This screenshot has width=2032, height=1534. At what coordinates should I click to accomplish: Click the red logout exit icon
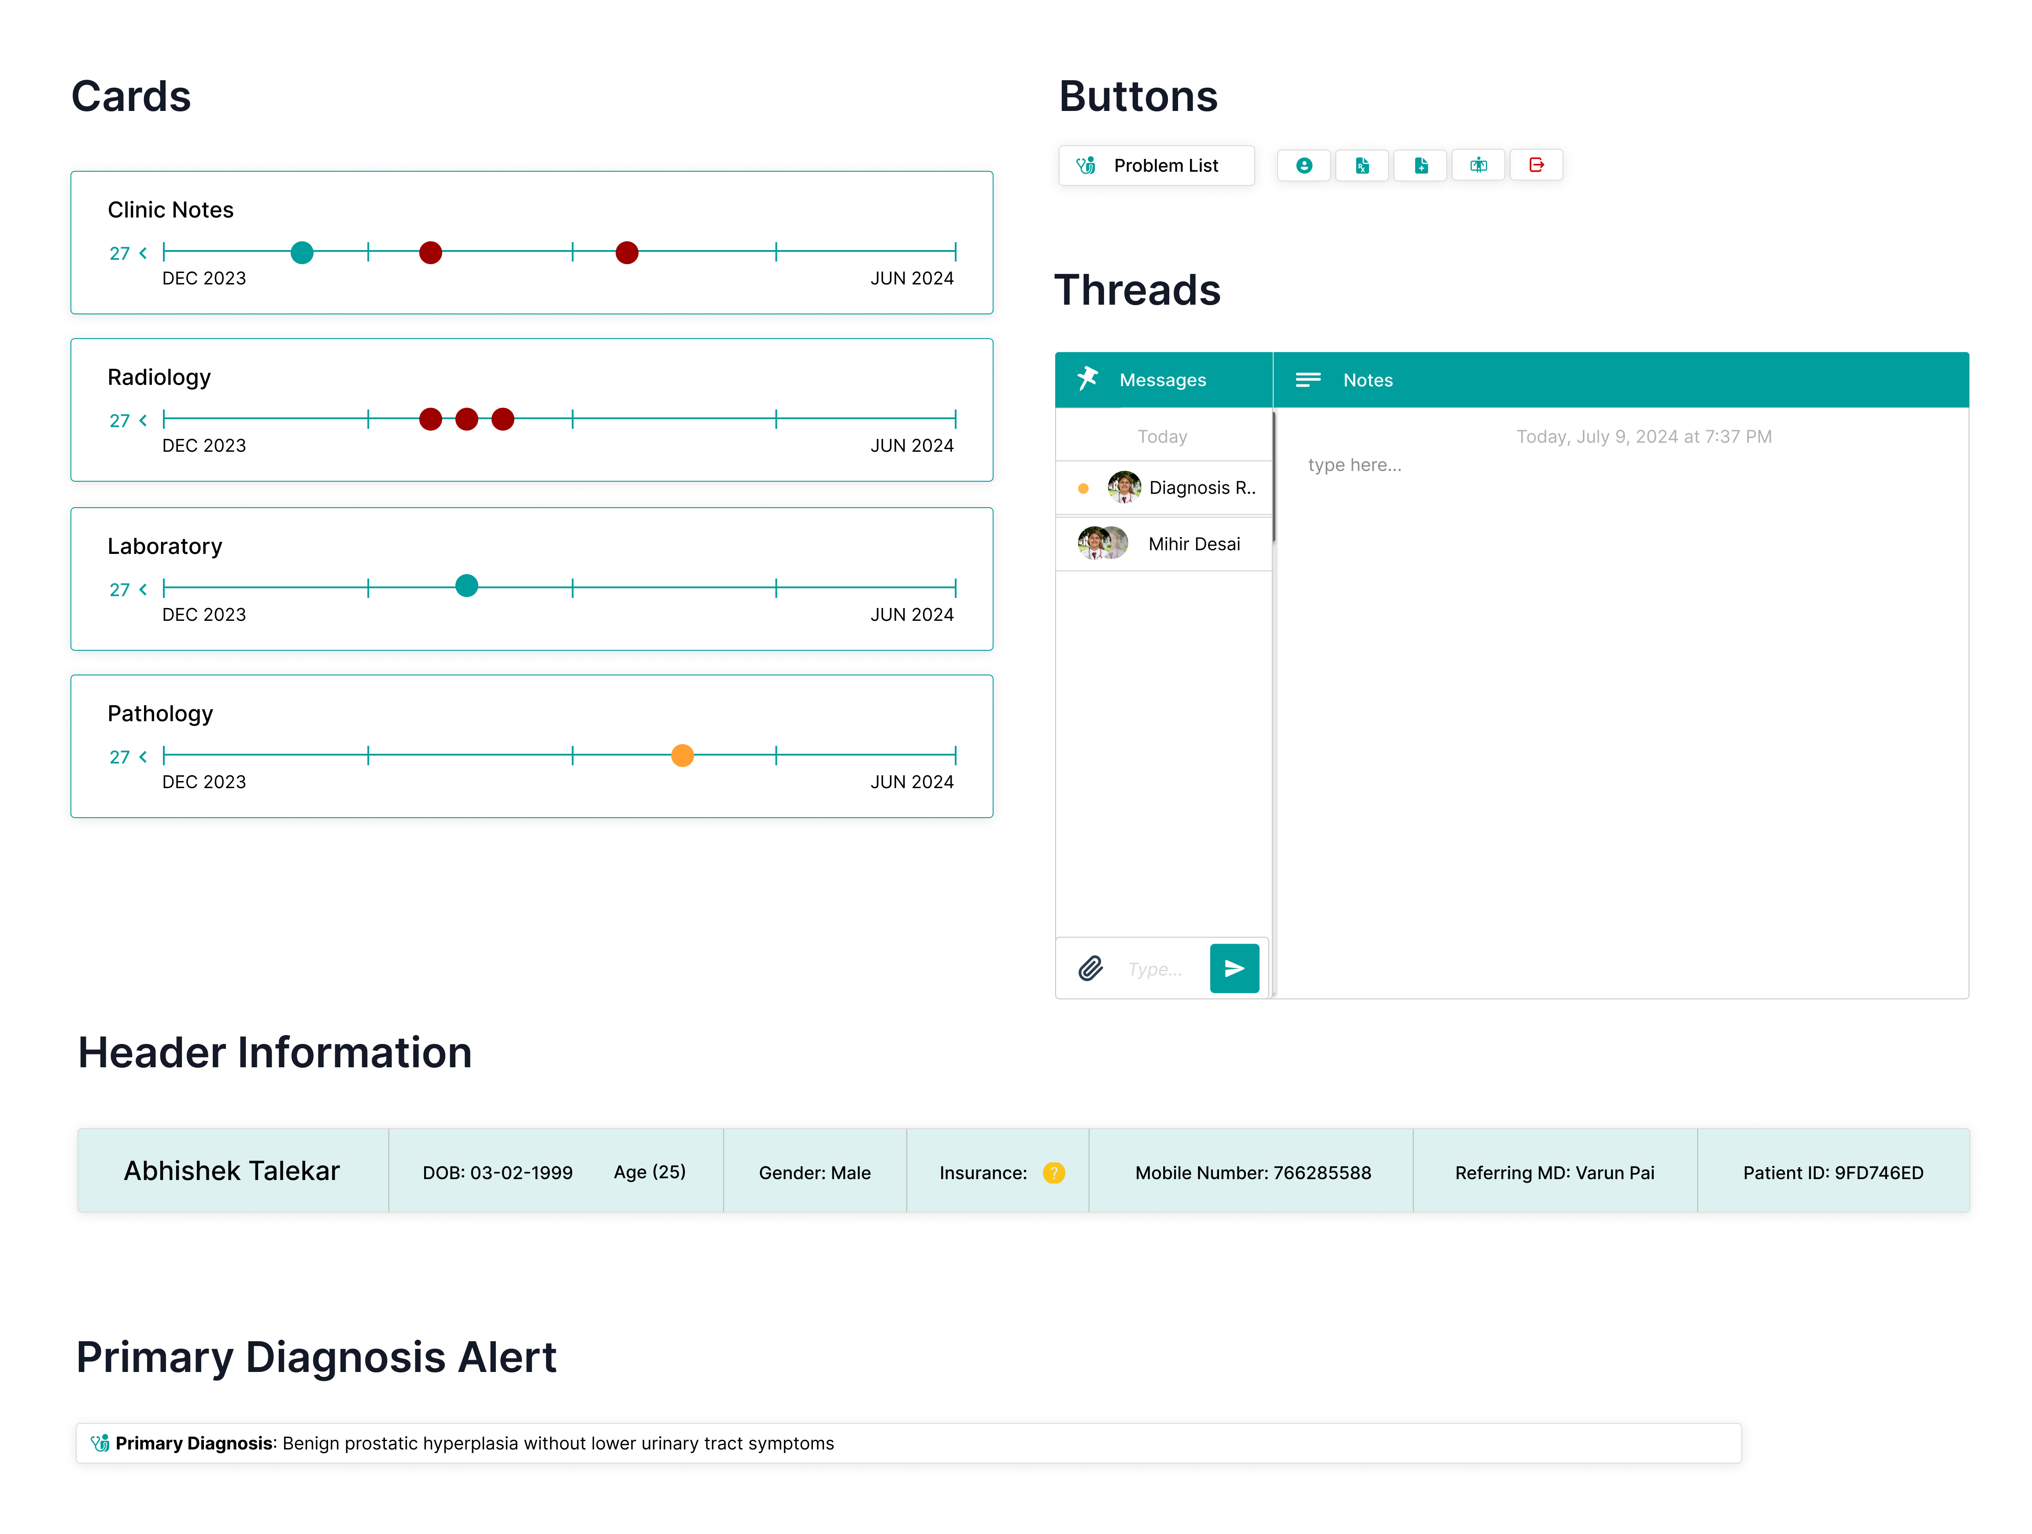1536,166
